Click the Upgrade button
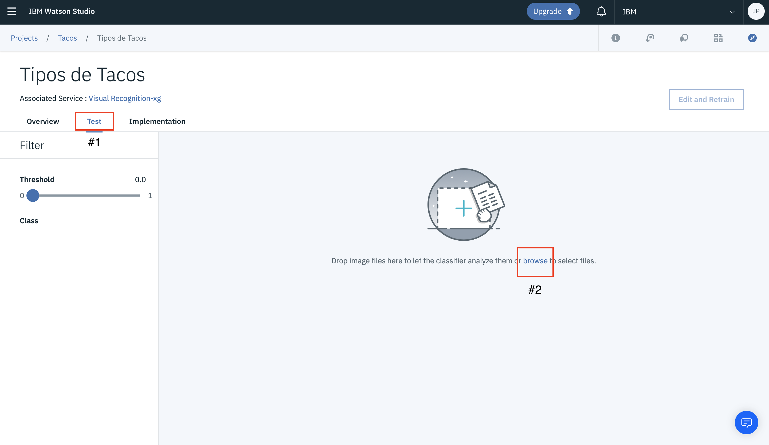Image resolution: width=769 pixels, height=445 pixels. click(x=553, y=11)
